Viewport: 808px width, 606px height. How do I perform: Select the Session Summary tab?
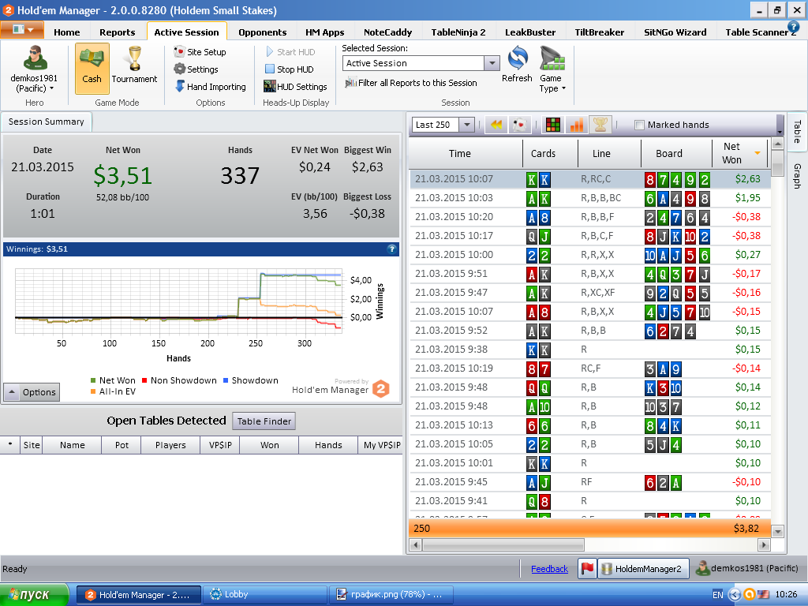(x=47, y=122)
